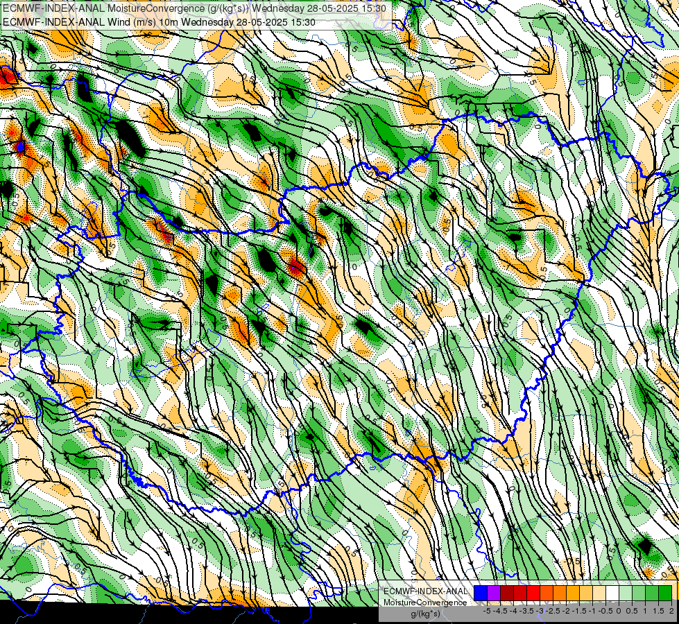Click the blue legend swatch below -5
679x624 pixels.
coord(481,593)
